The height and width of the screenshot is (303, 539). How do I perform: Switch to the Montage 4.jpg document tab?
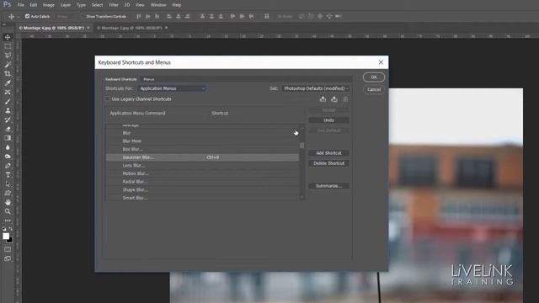51,28
